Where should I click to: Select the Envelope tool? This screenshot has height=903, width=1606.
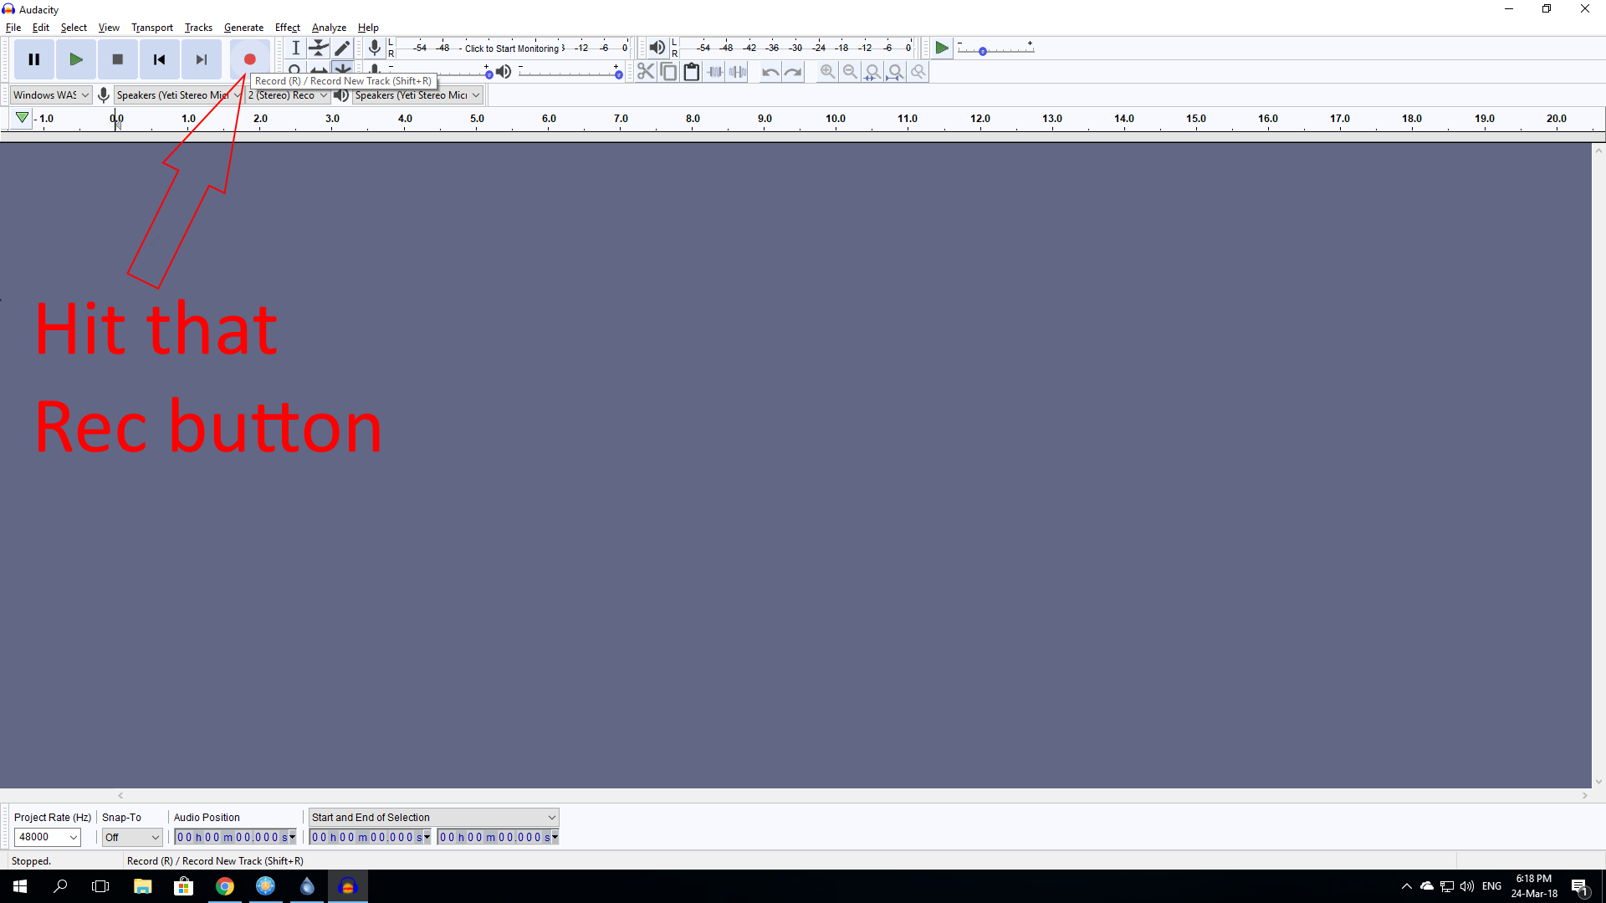pyautogui.click(x=319, y=48)
